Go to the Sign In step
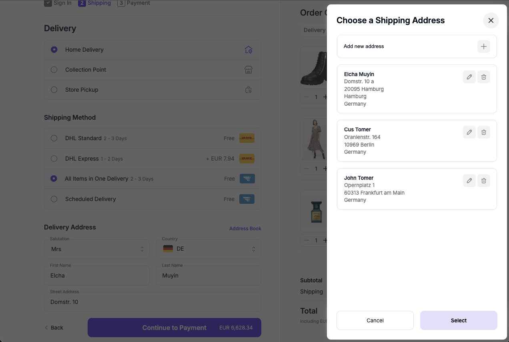Screen dimensions: 509x342 [x=58, y=3]
